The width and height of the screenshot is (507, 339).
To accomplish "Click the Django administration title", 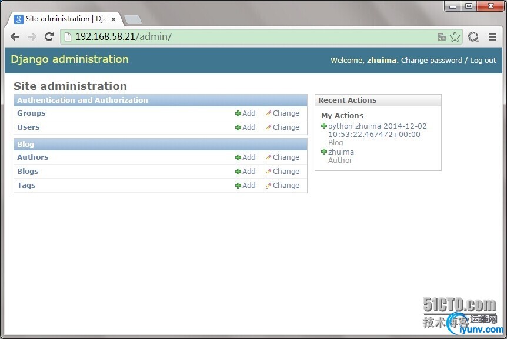I will click(x=70, y=59).
